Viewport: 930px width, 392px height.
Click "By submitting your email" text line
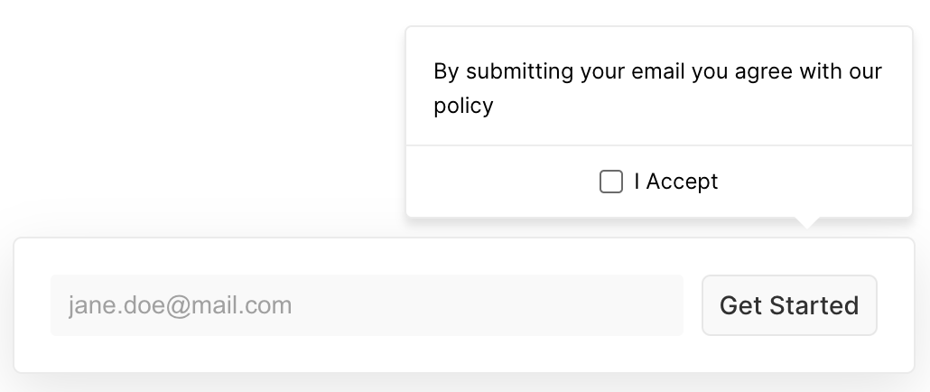pos(560,71)
